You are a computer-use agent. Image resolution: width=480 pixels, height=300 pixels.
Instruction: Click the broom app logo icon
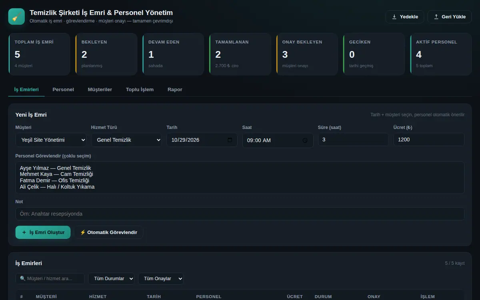tap(16, 17)
